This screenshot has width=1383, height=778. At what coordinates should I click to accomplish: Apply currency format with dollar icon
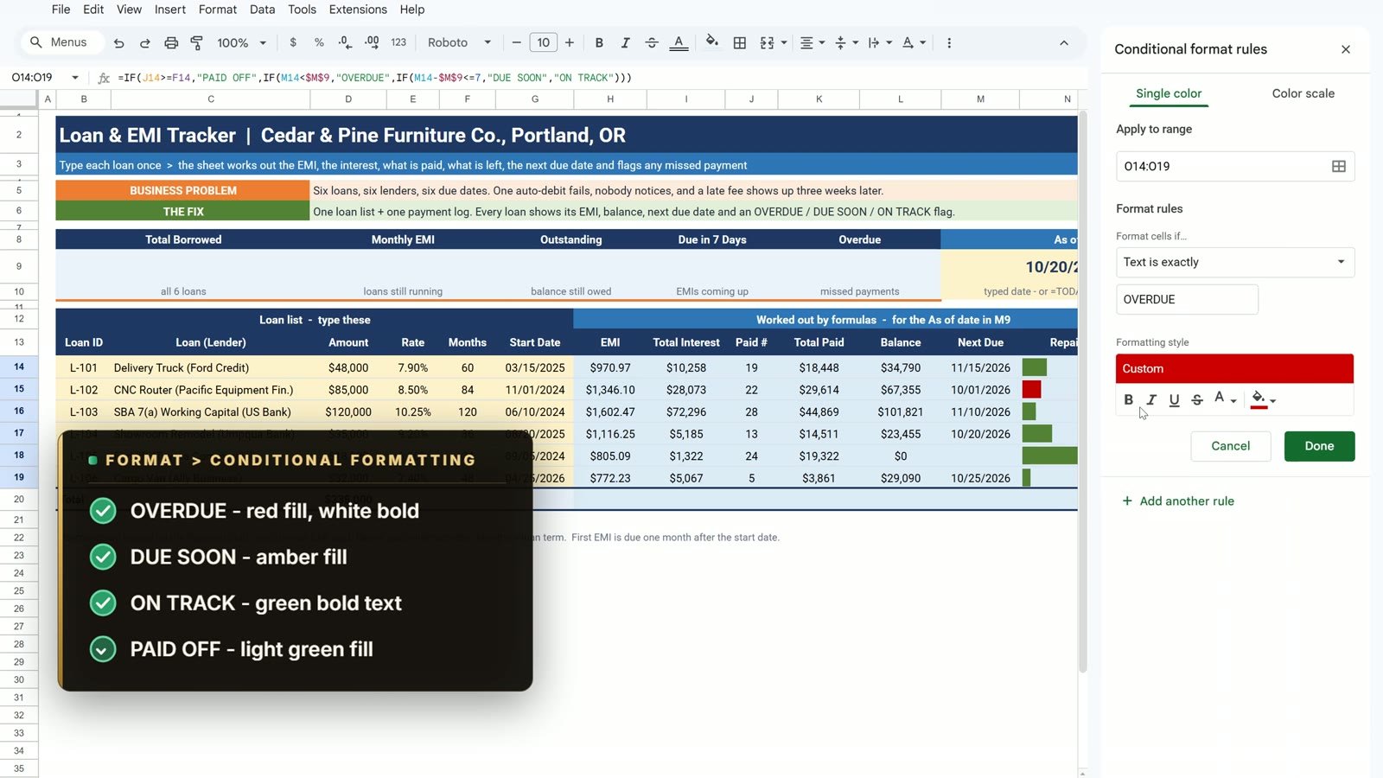click(293, 42)
